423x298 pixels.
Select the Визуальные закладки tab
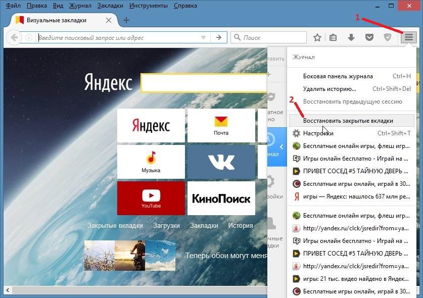(63, 20)
